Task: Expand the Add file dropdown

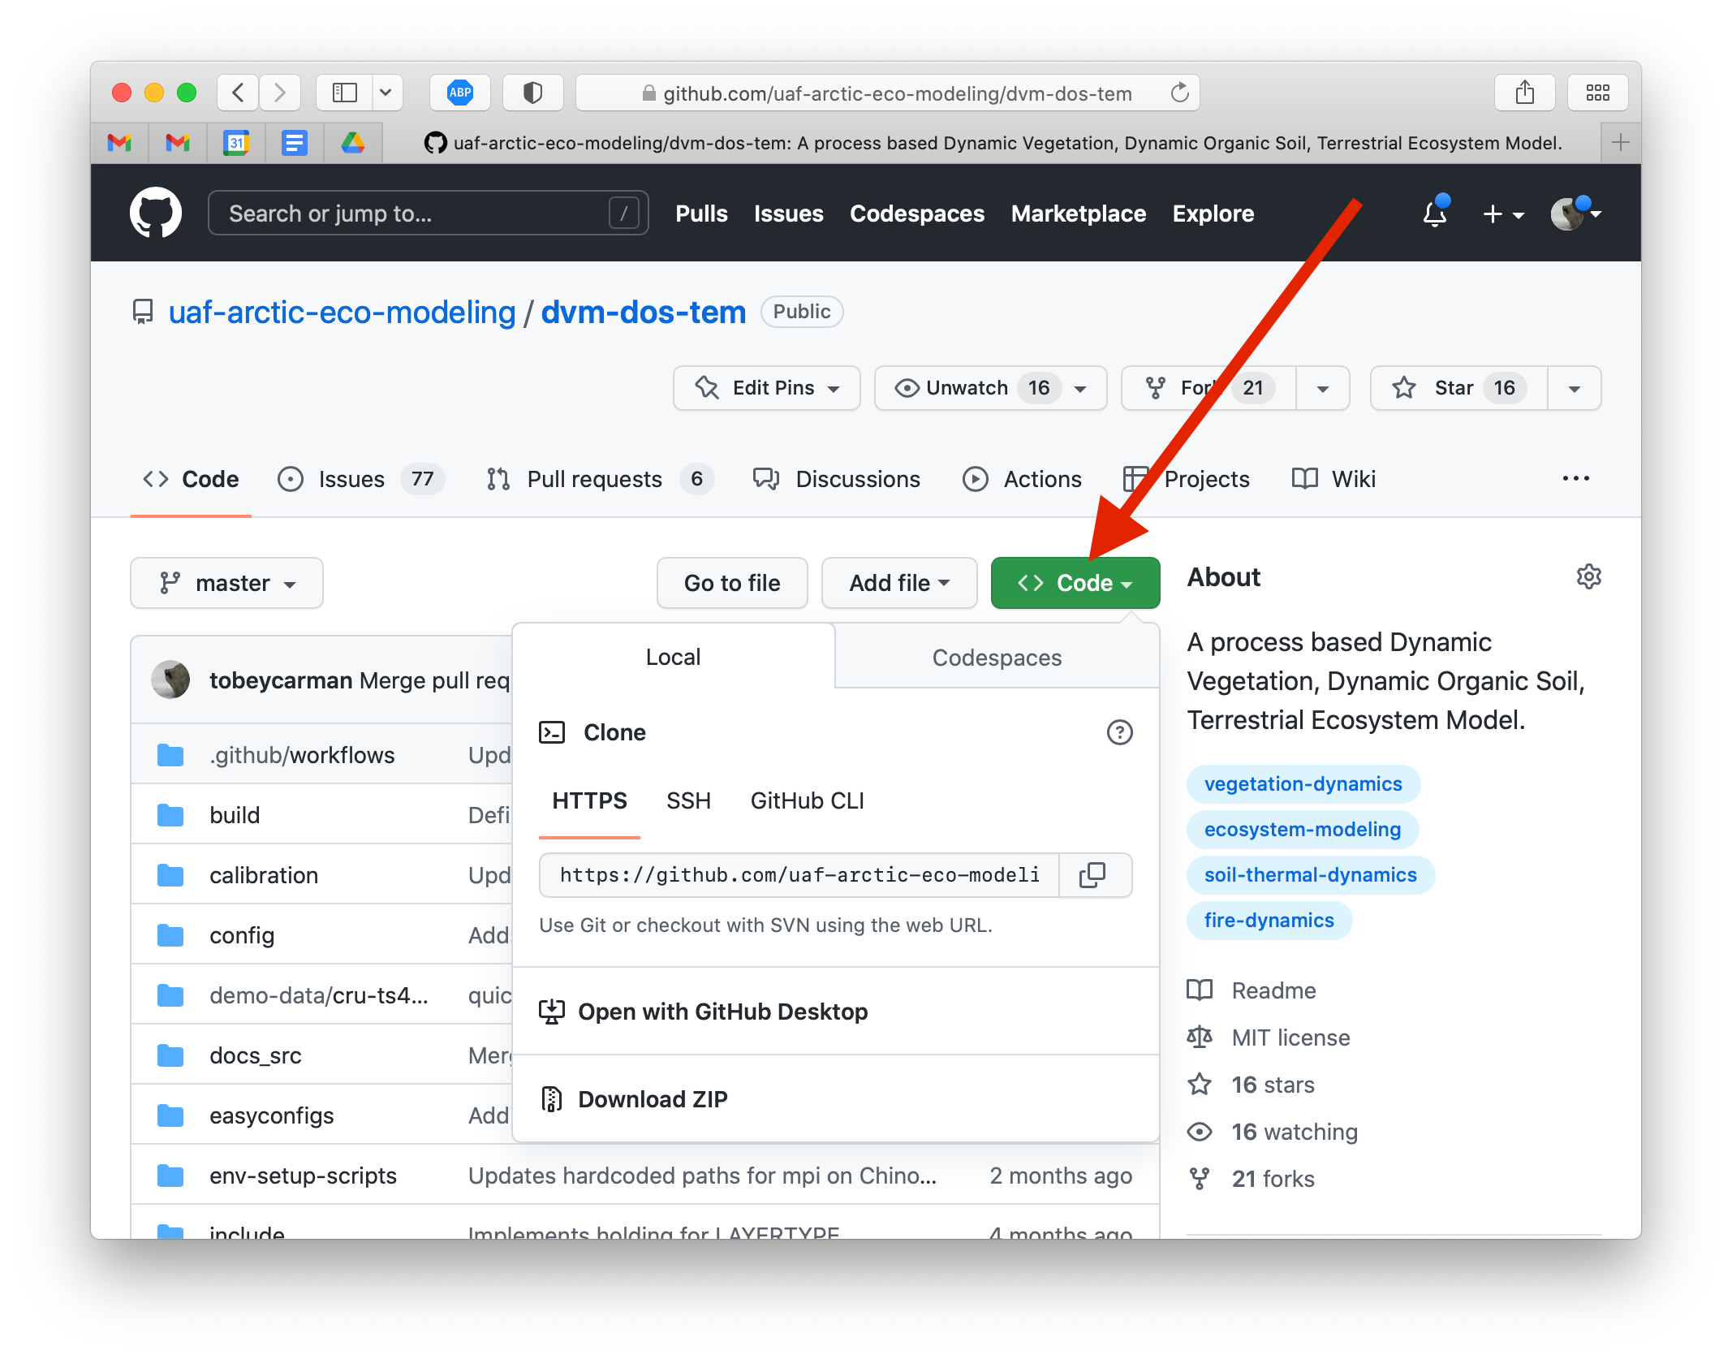Action: pyautogui.click(x=899, y=583)
